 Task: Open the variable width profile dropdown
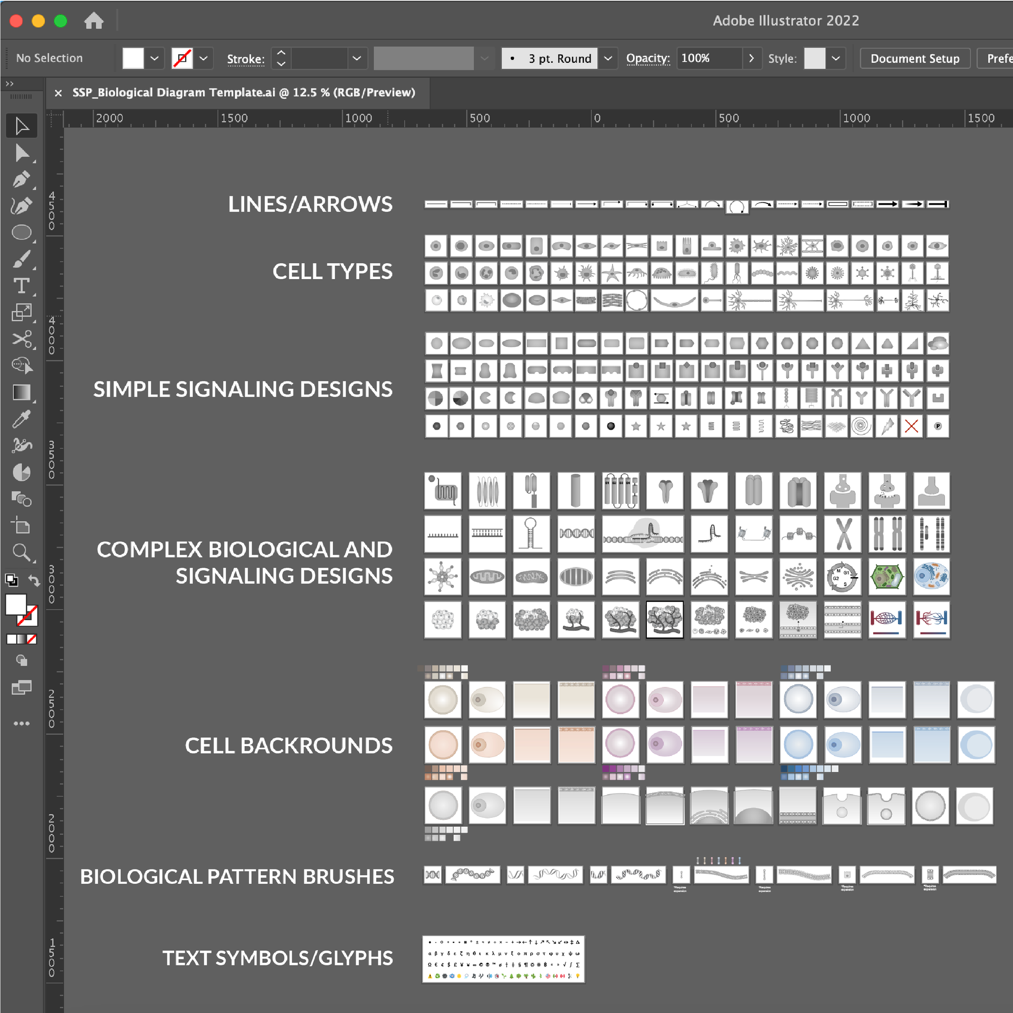point(484,59)
